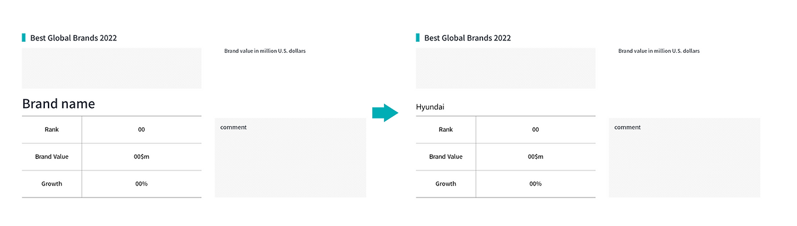Click the right "Best Global Brands 2022" title
The image size is (797, 226).
point(468,38)
